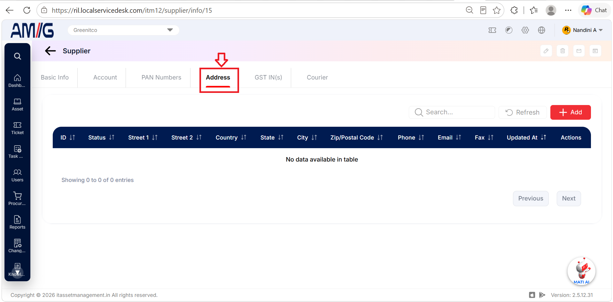
Task: Click the mail envelope icon in Supplier header
Action: (x=579, y=51)
